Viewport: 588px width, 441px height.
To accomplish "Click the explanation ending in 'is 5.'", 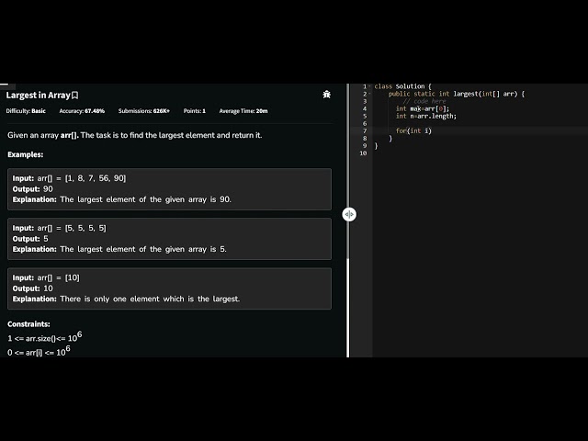I will (119, 249).
